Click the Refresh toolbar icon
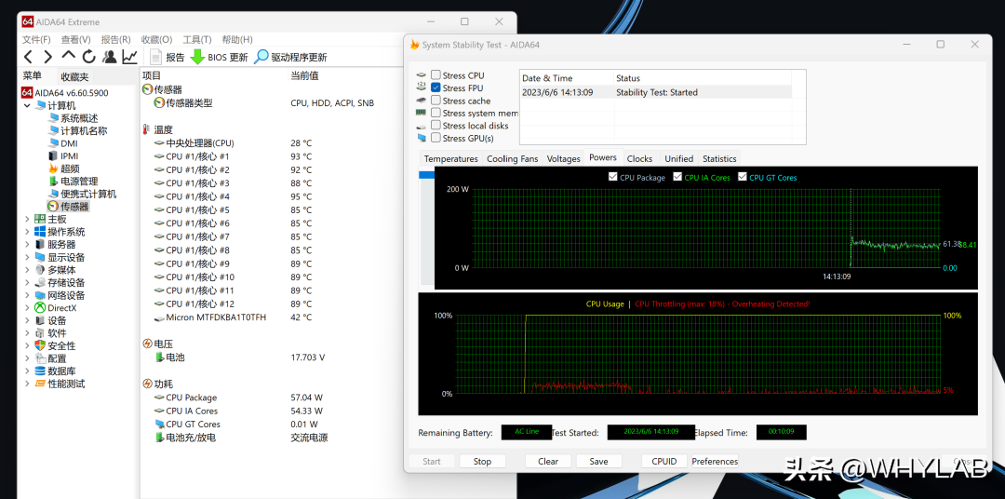The image size is (1005, 499). pos(89,57)
